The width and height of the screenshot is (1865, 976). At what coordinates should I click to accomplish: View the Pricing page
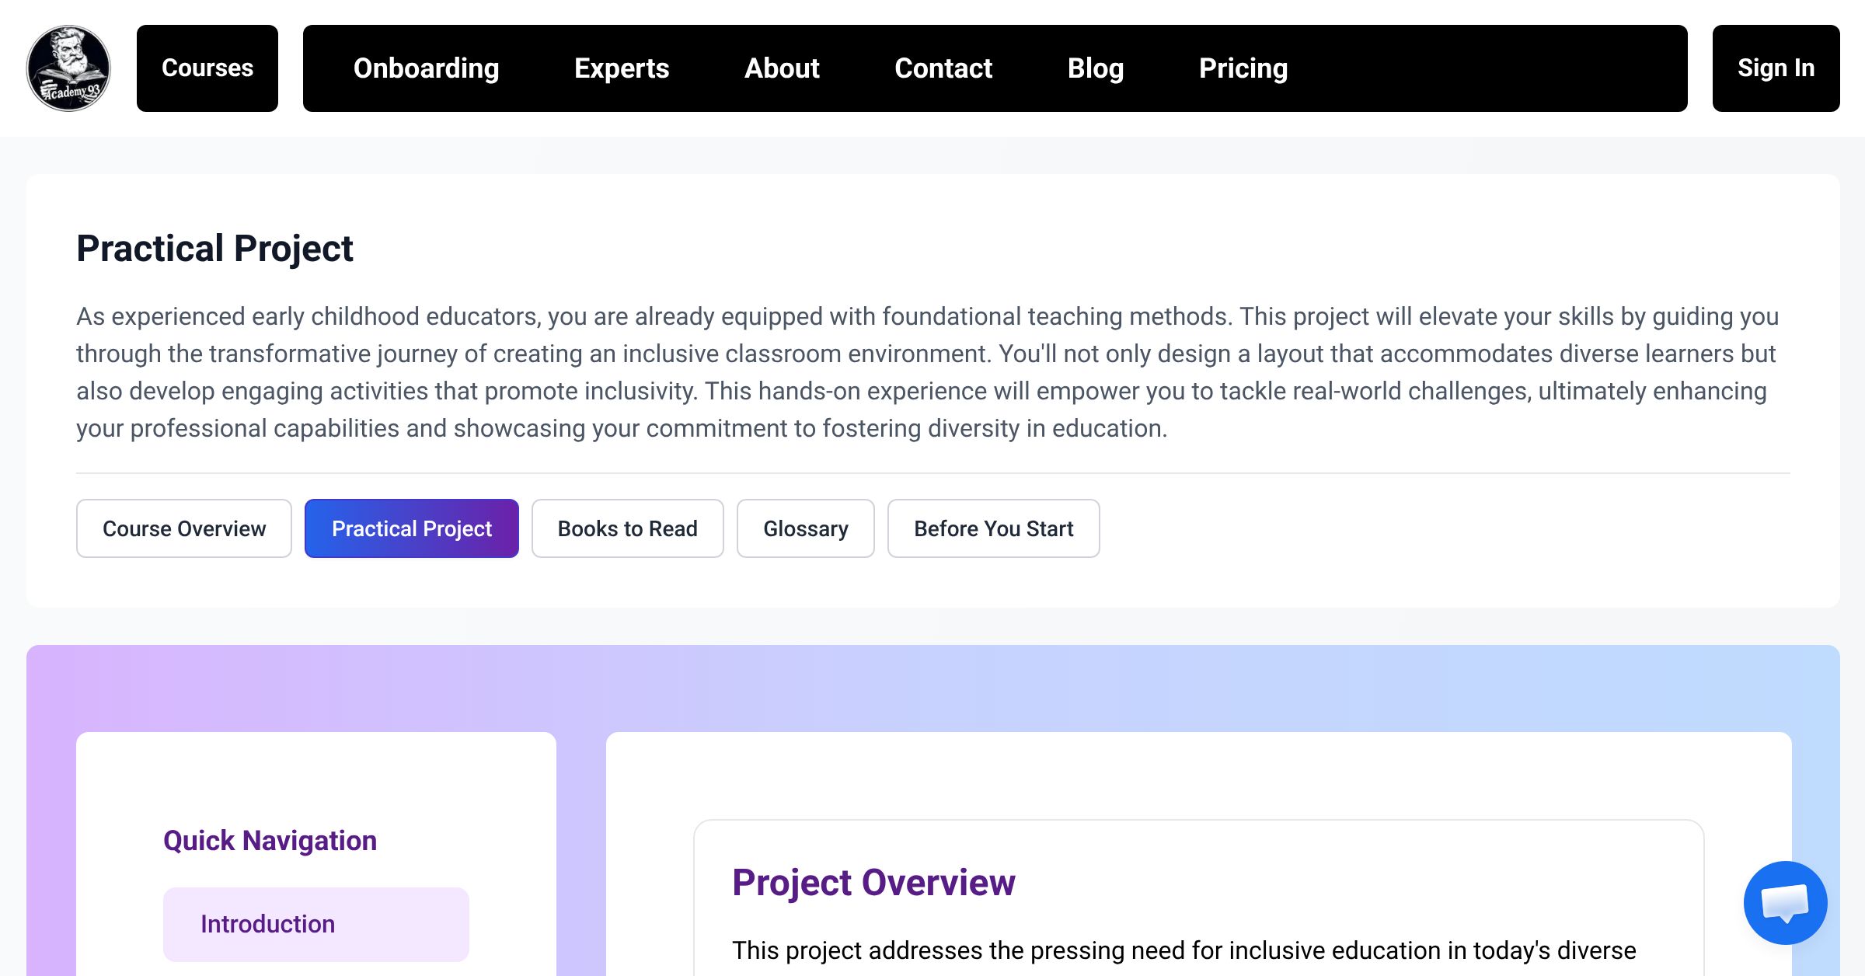pos(1243,68)
